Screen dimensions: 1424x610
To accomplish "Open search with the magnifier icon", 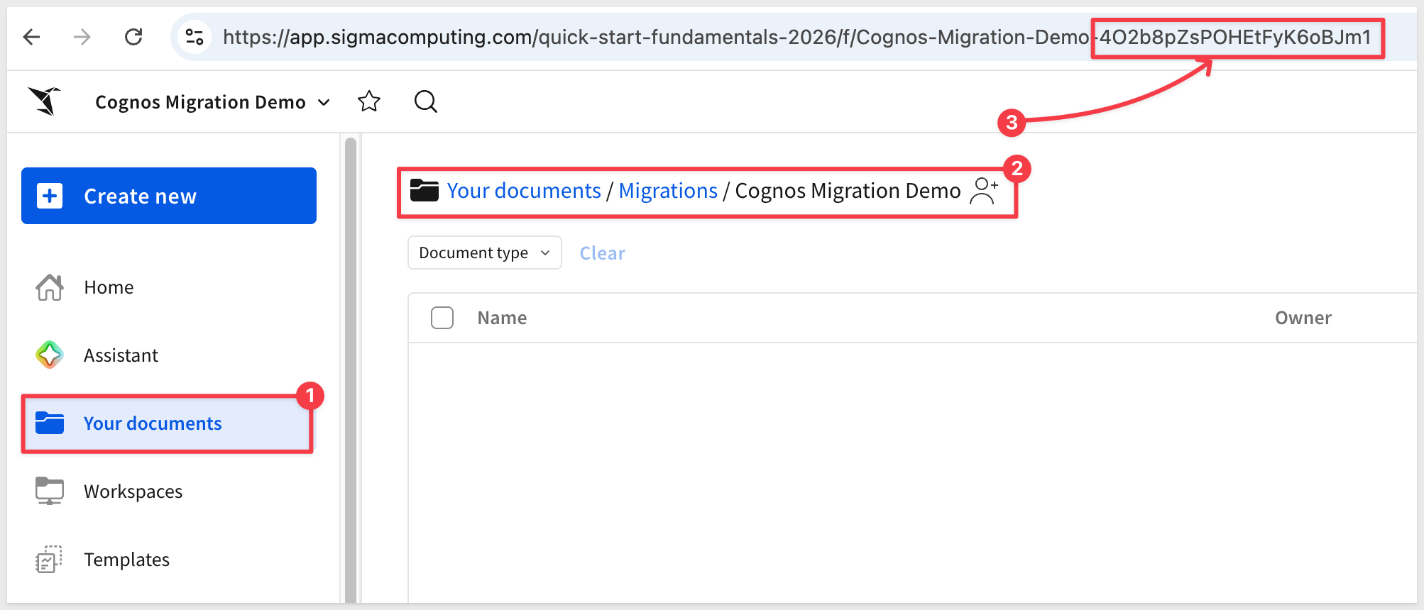I will 425,101.
